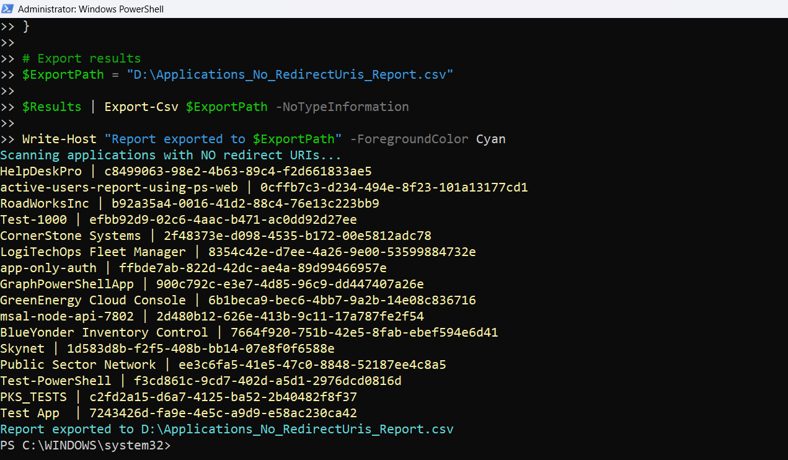The height and width of the screenshot is (460, 788).
Task: Click the GUID next to Test-1000
Action: coord(223,219)
